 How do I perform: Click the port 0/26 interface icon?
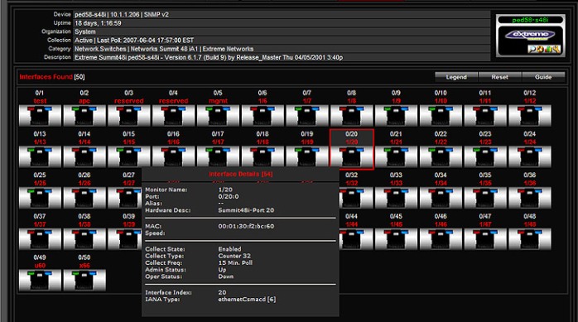point(84,198)
